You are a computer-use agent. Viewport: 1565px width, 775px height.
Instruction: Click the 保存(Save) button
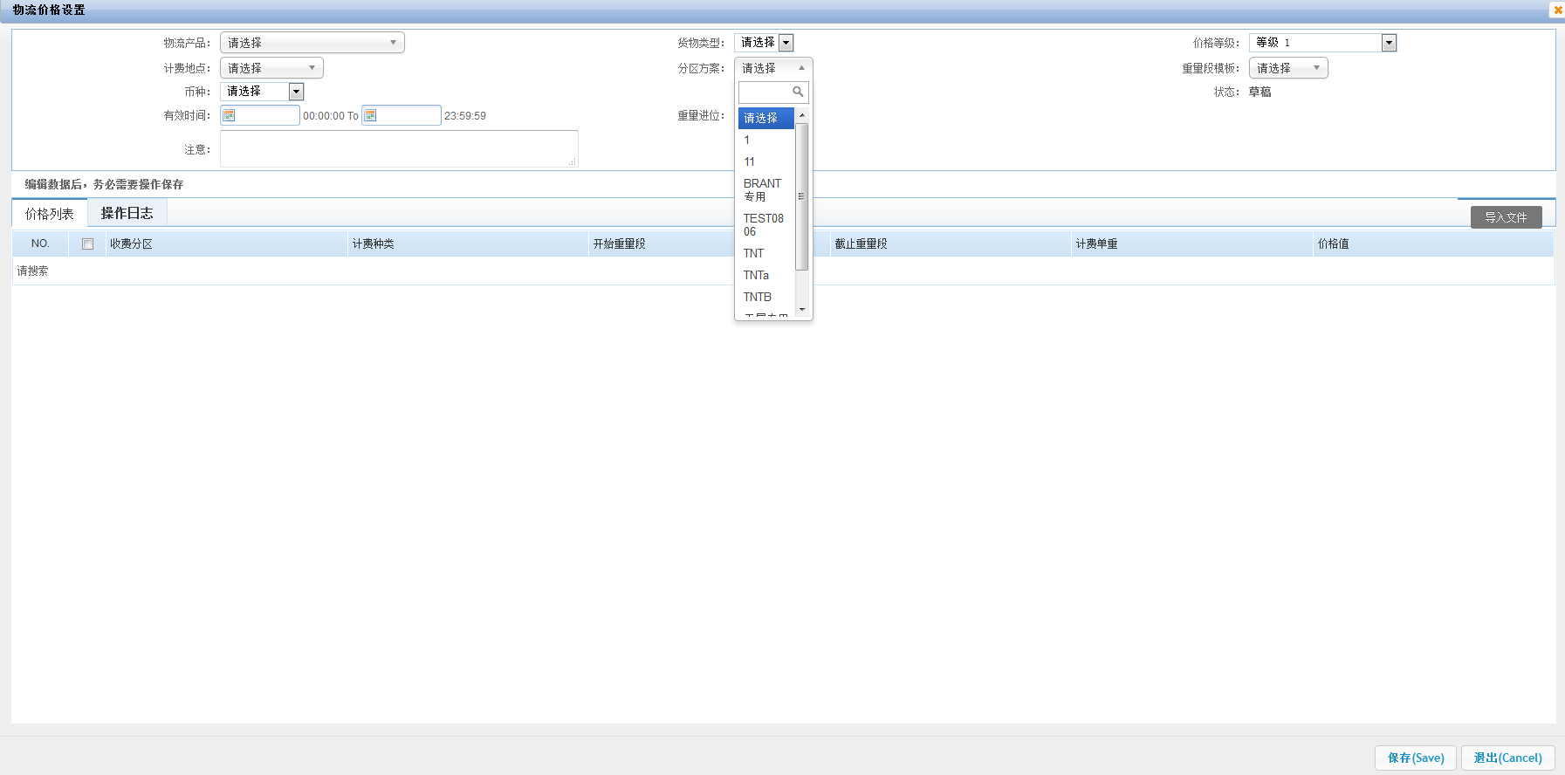pos(1415,758)
